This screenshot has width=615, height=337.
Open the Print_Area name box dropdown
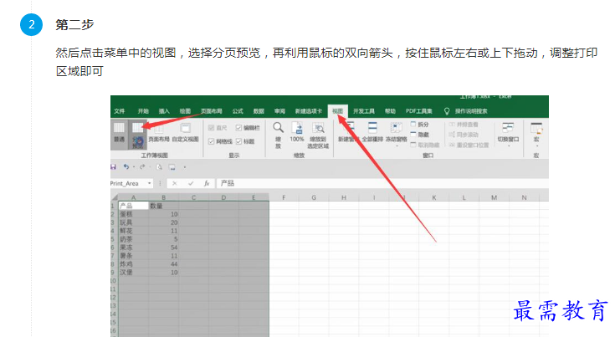tap(150, 183)
